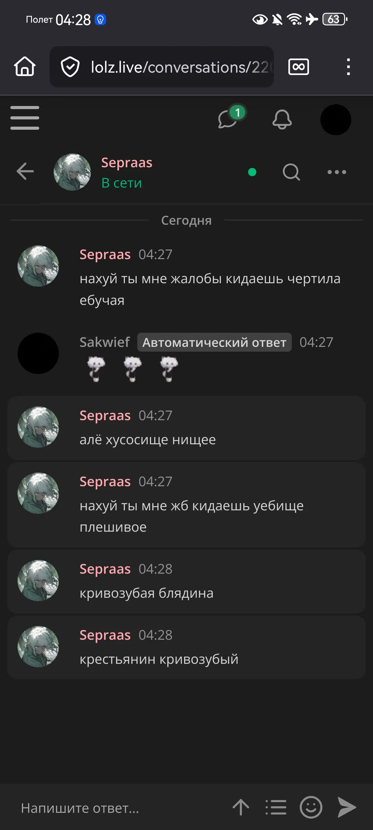Expand the message templates list icon
This screenshot has height=830, width=373.
tap(276, 807)
